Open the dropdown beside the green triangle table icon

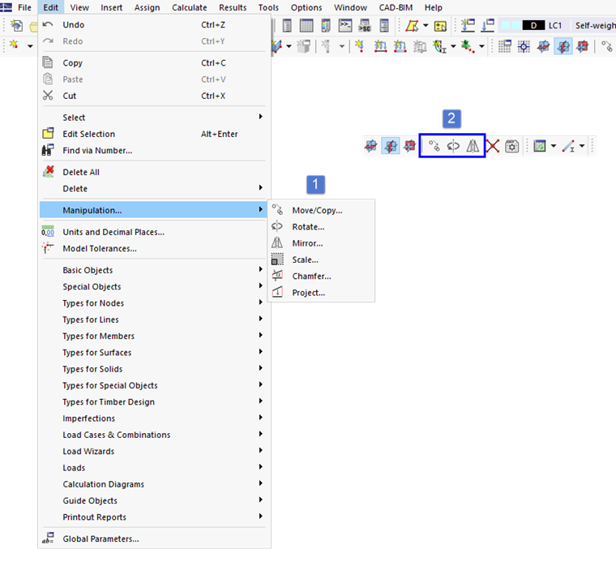click(554, 146)
